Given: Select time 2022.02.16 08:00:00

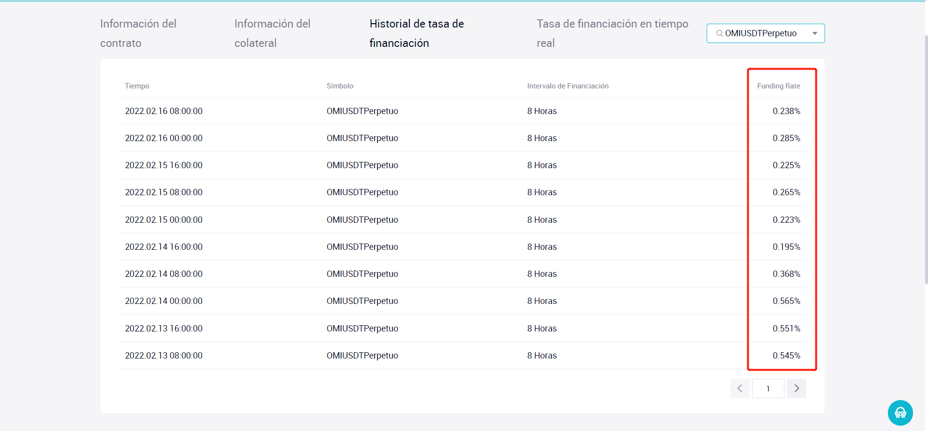Looking at the screenshot, I should pos(164,111).
